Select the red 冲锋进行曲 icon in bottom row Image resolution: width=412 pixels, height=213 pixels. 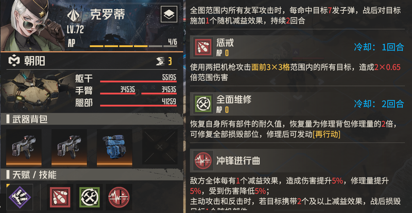click(119, 197)
